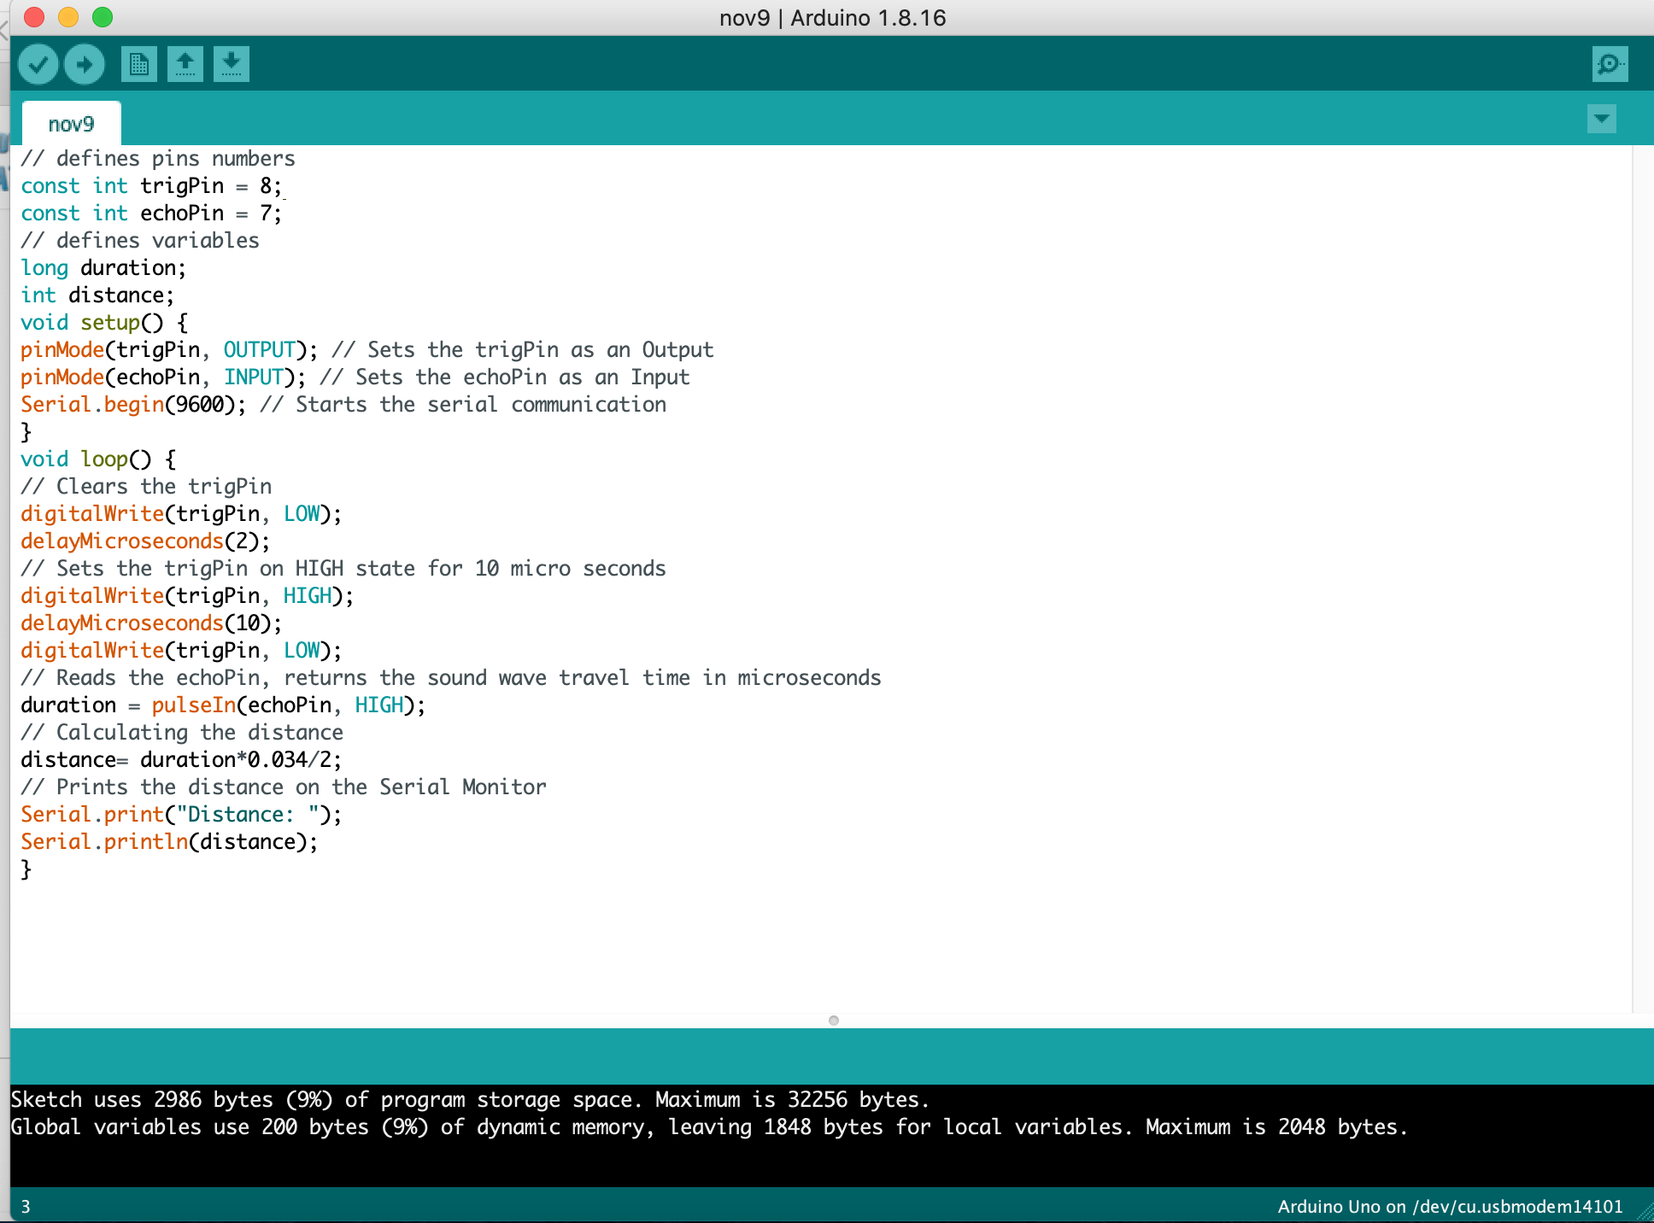
Task: Click on Serial.begin(9600) line
Action: click(x=343, y=405)
